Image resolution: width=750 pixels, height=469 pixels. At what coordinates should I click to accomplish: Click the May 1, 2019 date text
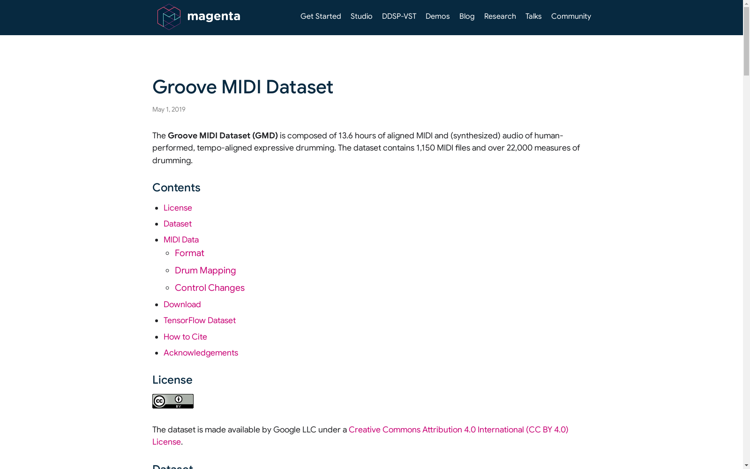pyautogui.click(x=169, y=109)
